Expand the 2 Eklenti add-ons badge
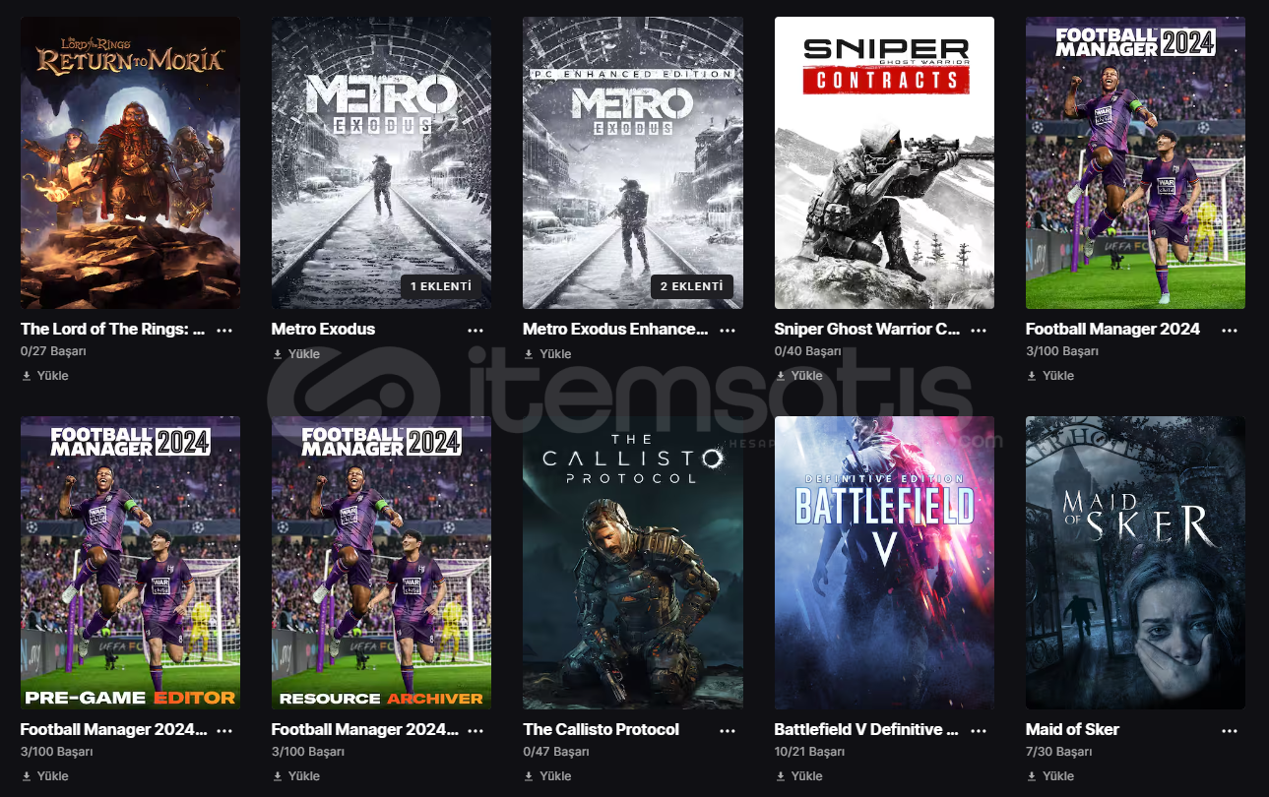This screenshot has height=797, width=1269. (692, 286)
